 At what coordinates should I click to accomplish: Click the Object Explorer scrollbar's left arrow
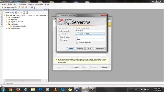[x=4, y=80]
